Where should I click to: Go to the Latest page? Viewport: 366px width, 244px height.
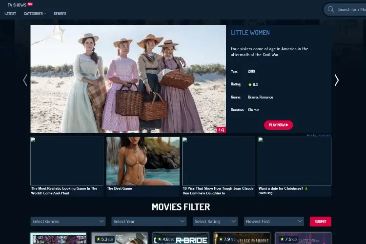tap(10, 14)
